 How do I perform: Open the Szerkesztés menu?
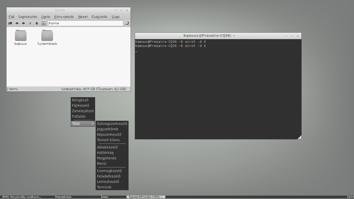click(28, 17)
